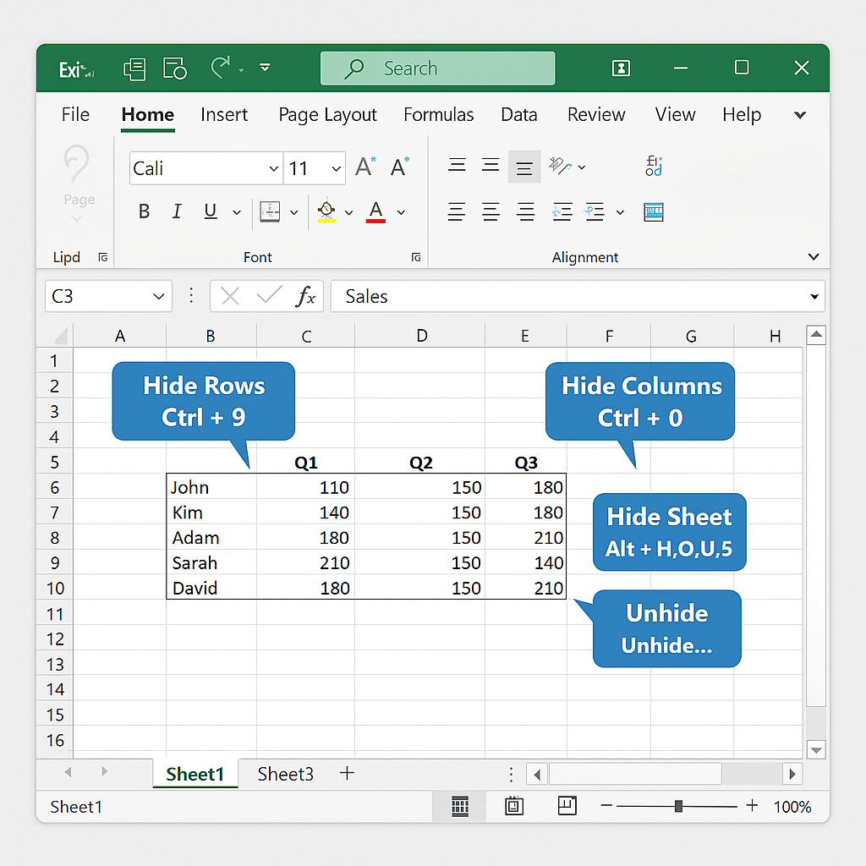Viewport: 866px width, 866px height.
Task: Click the decrease indent icon
Action: point(562,211)
